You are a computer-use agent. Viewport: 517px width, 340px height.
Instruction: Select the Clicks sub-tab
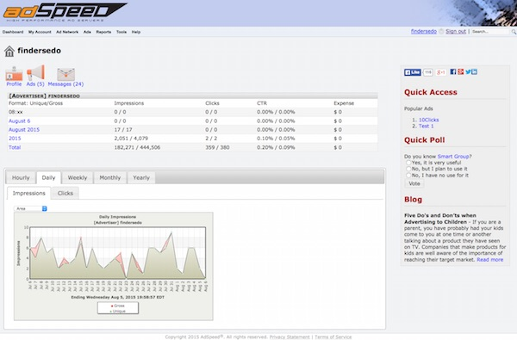tap(65, 193)
